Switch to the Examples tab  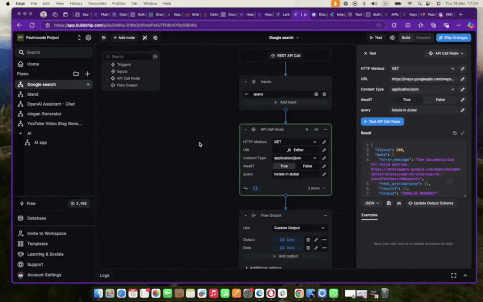tap(369, 215)
